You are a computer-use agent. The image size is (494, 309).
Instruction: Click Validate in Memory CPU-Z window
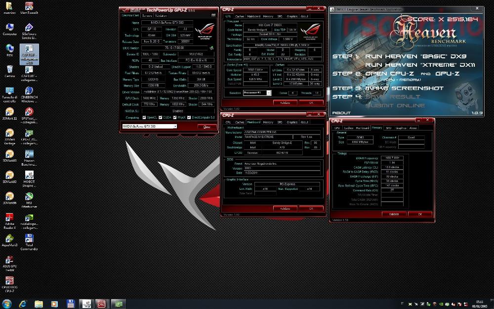[394, 214]
